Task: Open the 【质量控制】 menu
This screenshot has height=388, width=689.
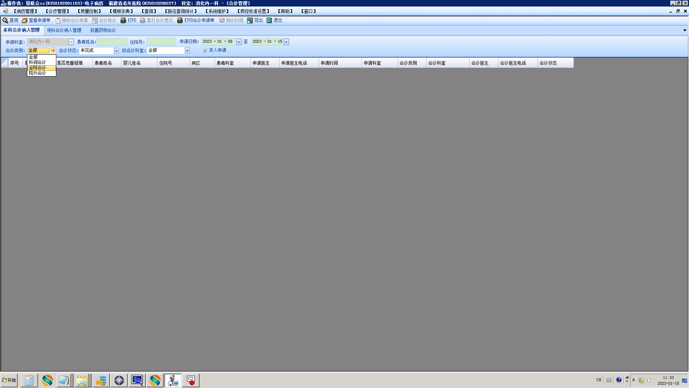Action: 89,11
